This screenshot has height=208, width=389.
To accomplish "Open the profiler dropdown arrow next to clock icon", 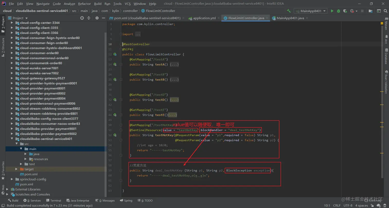I will 357,11.
